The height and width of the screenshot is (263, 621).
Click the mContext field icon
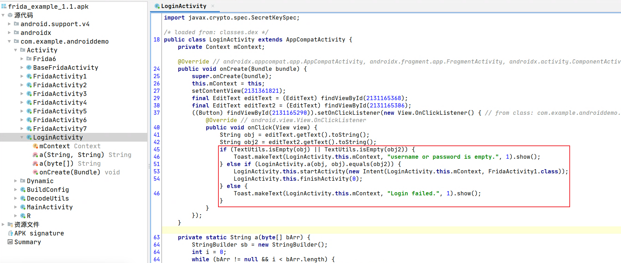35,146
